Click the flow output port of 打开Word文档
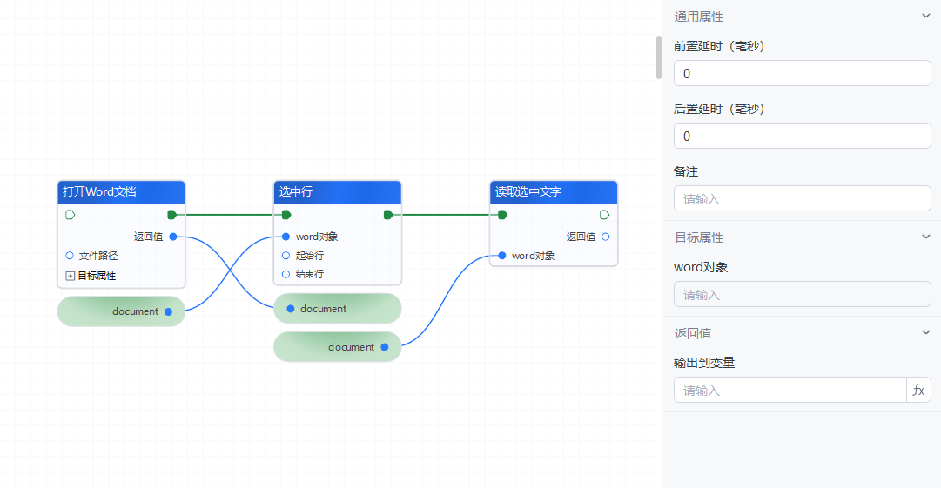 coord(172,214)
